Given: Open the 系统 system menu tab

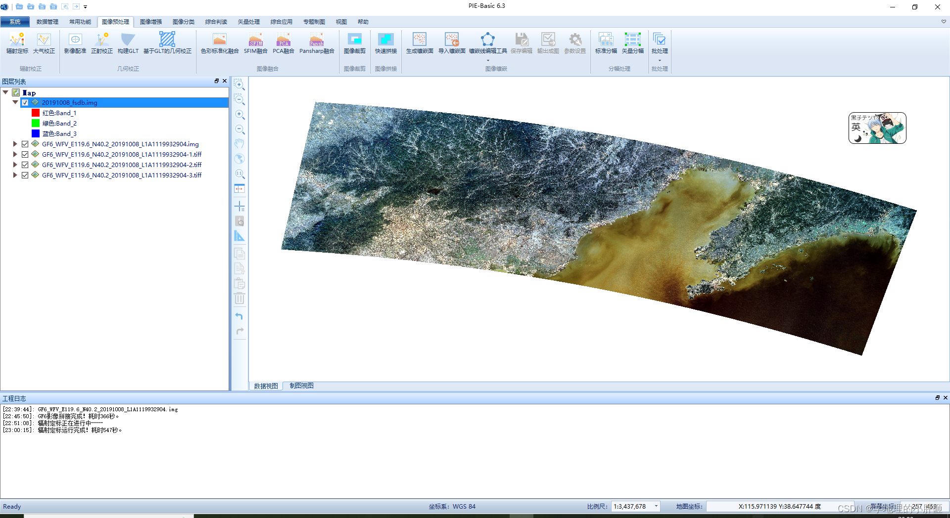Looking at the screenshot, I should (15, 22).
